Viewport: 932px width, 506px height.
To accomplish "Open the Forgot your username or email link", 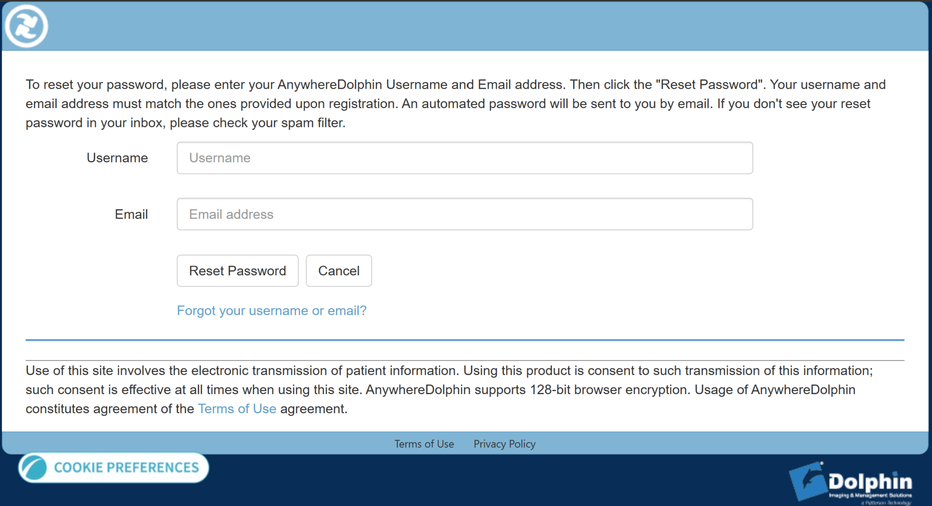I will (272, 311).
